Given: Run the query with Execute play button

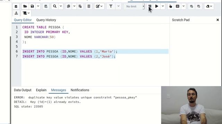Looking at the screenshot, I should point(157,6).
